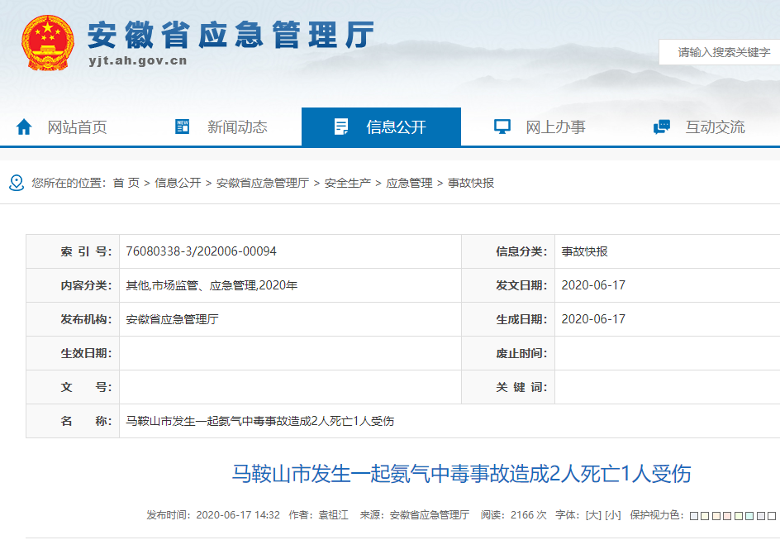Click 应急管理 in the breadcrumb
This screenshot has width=780, height=540.
(409, 183)
